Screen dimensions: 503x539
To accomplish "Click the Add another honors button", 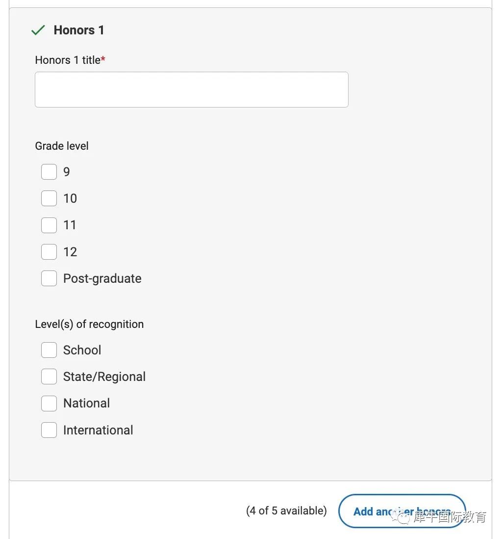I will click(x=402, y=511).
